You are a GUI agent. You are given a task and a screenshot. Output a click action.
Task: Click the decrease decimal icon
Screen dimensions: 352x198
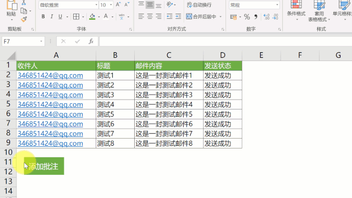275,17
